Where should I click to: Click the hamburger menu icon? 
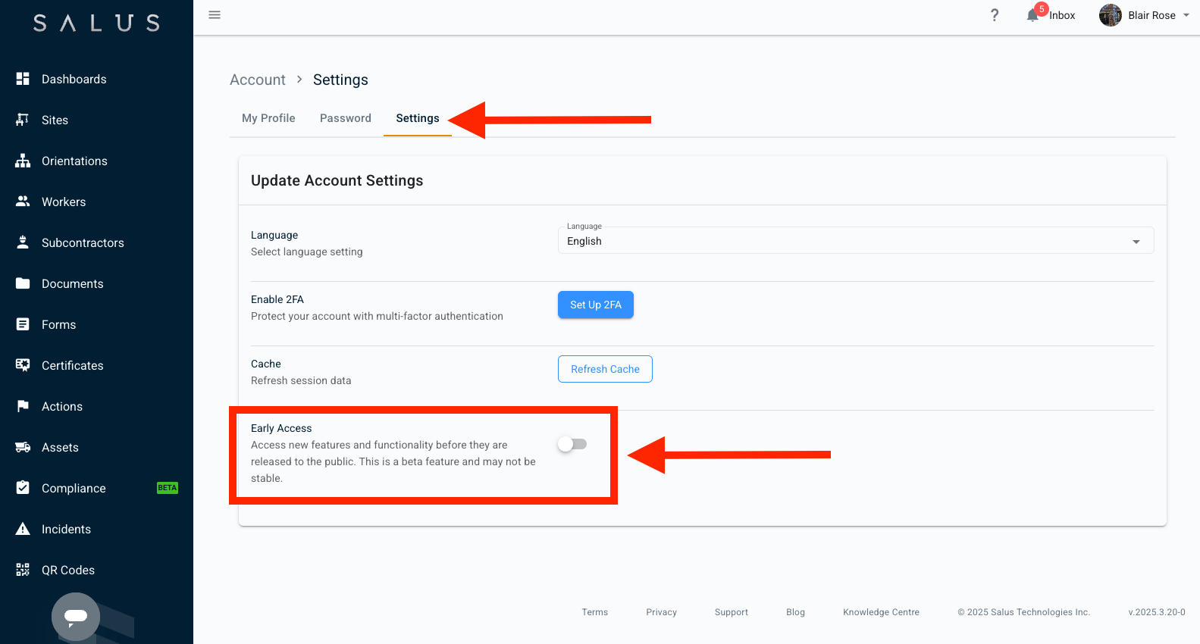[x=215, y=15]
